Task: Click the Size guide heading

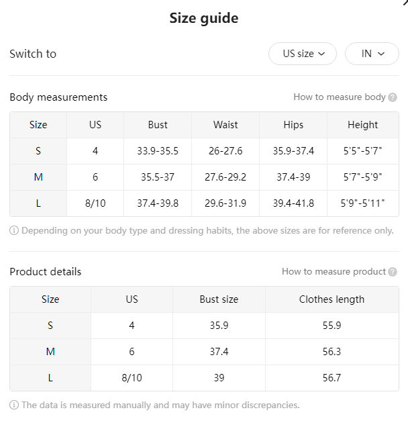Action: (204, 18)
